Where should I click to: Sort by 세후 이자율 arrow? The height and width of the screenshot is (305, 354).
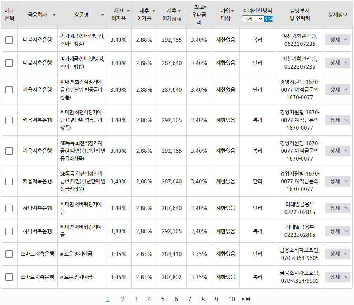coord(154,11)
